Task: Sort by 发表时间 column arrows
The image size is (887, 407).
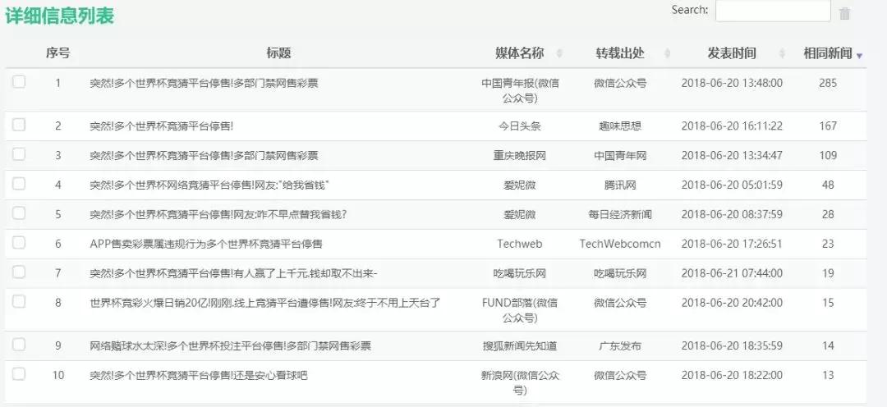Action: (x=783, y=53)
